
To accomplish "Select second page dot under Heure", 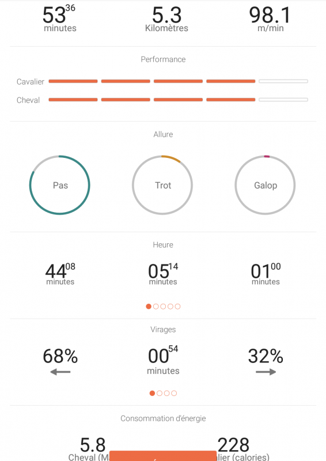I will (x=156, y=307).
